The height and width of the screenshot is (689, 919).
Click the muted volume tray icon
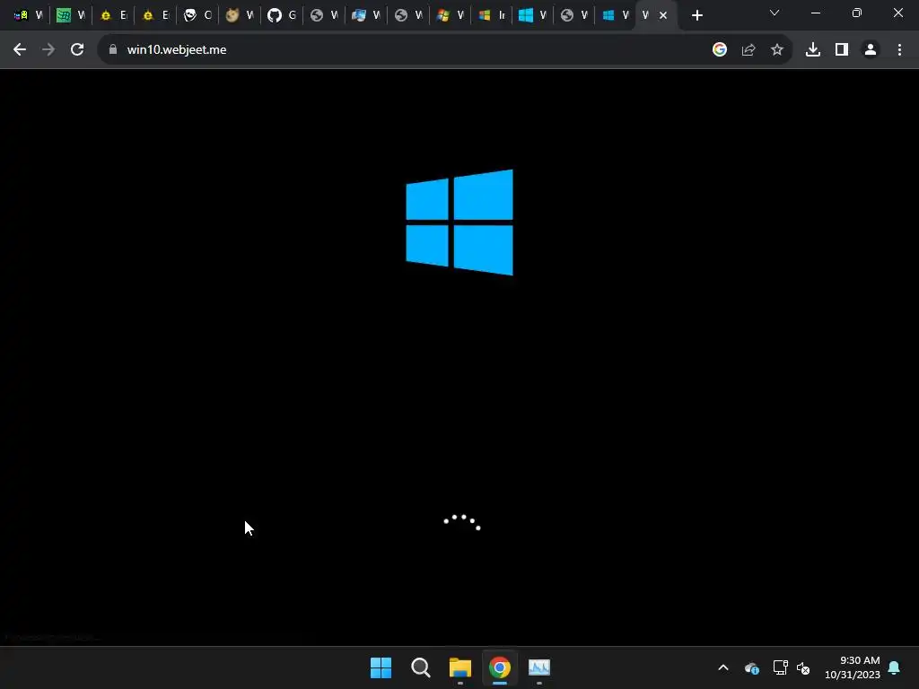(x=803, y=667)
